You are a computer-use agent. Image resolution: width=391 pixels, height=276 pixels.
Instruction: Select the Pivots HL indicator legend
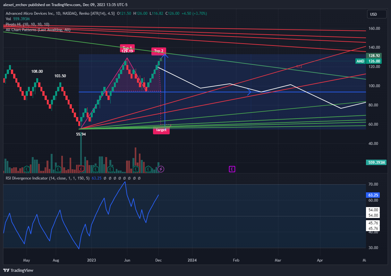[x=28, y=24]
